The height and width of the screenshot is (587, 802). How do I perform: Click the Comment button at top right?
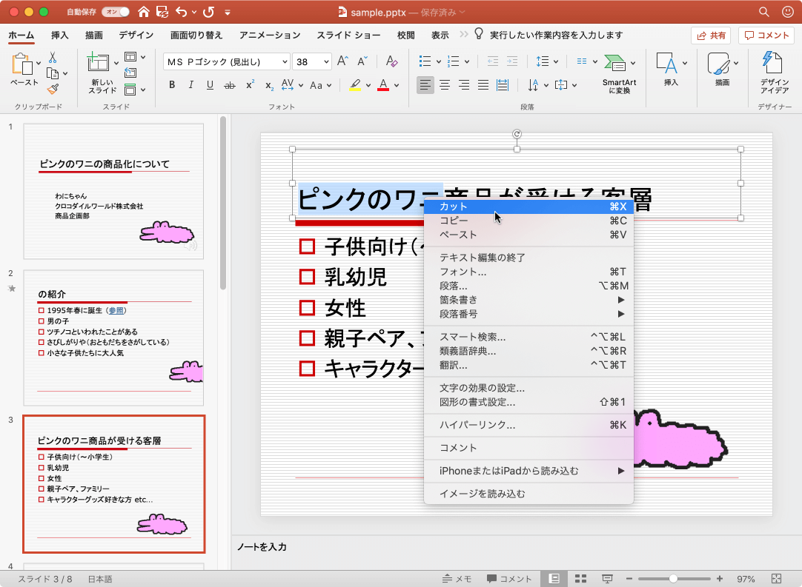(x=766, y=36)
